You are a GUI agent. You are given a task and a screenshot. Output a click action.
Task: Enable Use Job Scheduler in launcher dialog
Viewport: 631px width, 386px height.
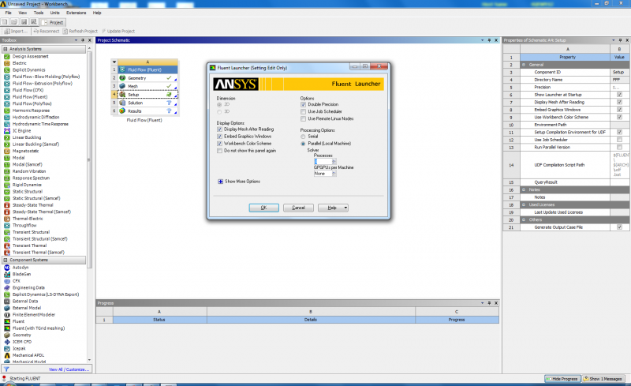coord(304,111)
